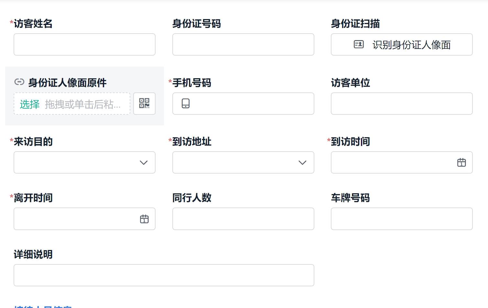The height and width of the screenshot is (308, 488).
Task: Click the QR code scan icon button
Action: pyautogui.click(x=144, y=103)
